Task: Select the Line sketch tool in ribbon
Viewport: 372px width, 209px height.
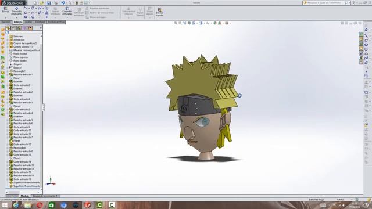Action: [26, 8]
